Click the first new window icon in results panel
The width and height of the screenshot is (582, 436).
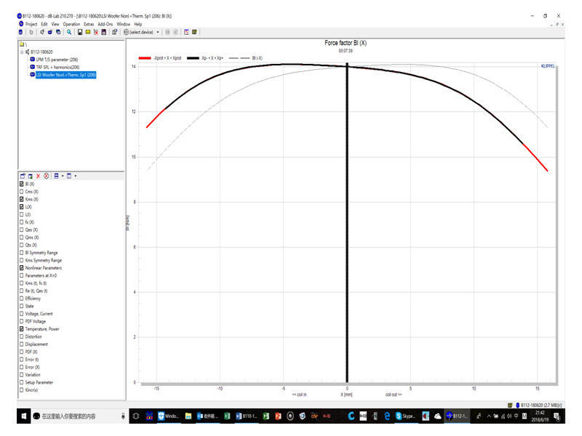(x=22, y=176)
